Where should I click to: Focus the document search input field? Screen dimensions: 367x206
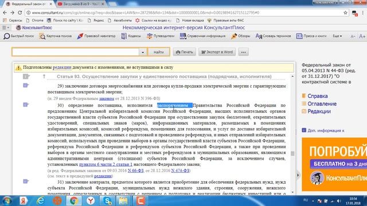[x=76, y=52]
